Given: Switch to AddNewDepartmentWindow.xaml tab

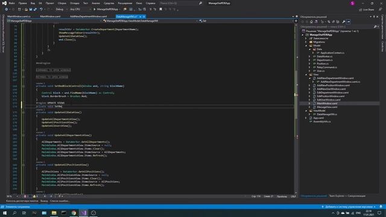Looking at the screenshot, I should (x=89, y=16).
